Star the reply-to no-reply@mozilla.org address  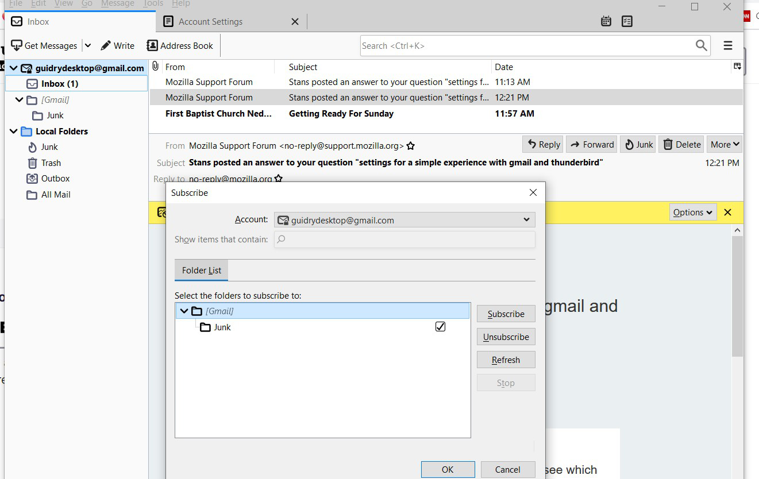279,179
